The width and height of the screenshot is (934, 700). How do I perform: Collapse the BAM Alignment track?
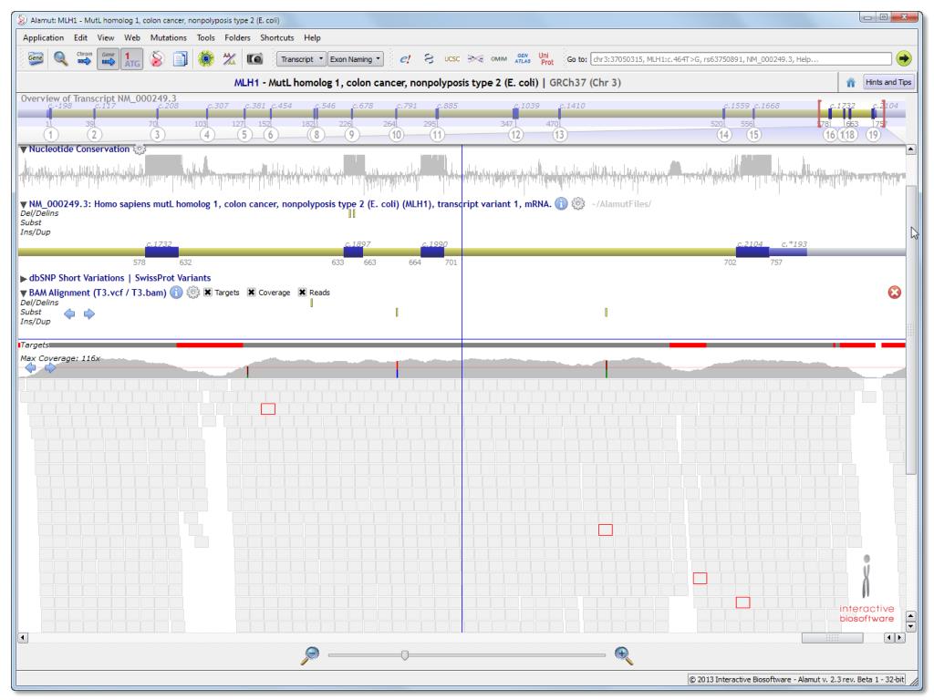point(23,293)
